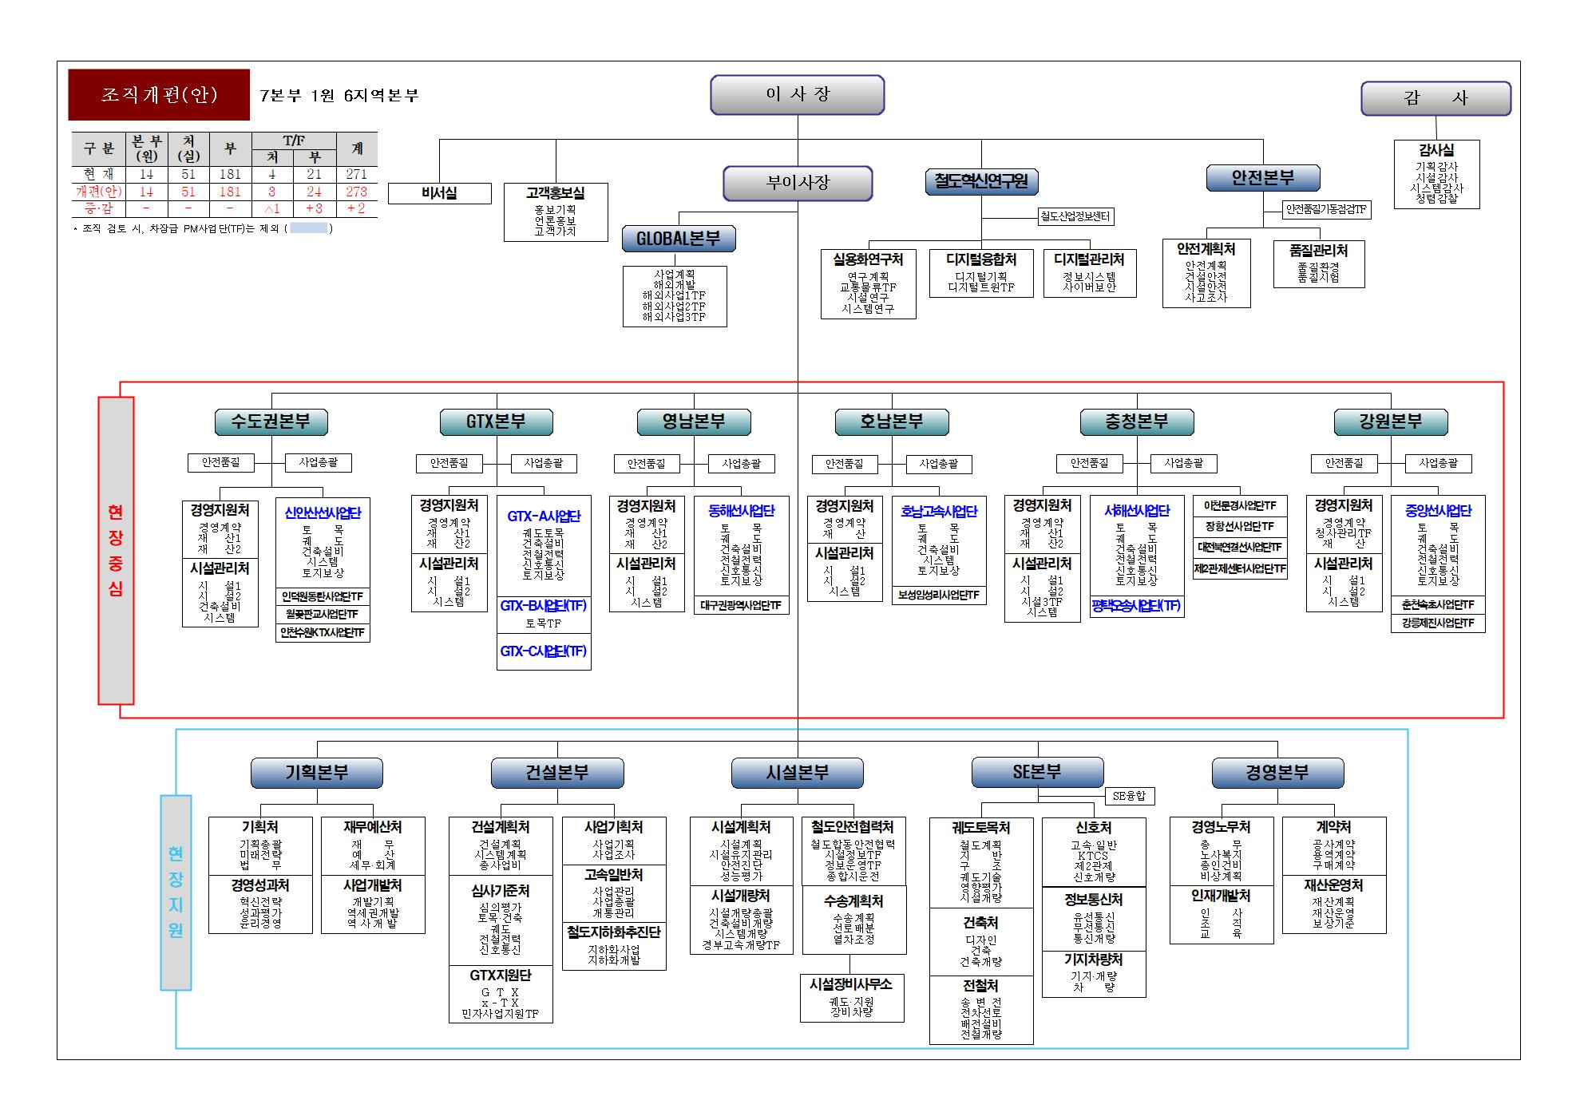
Task: Click the 강원본부 header
Action: point(1390,421)
